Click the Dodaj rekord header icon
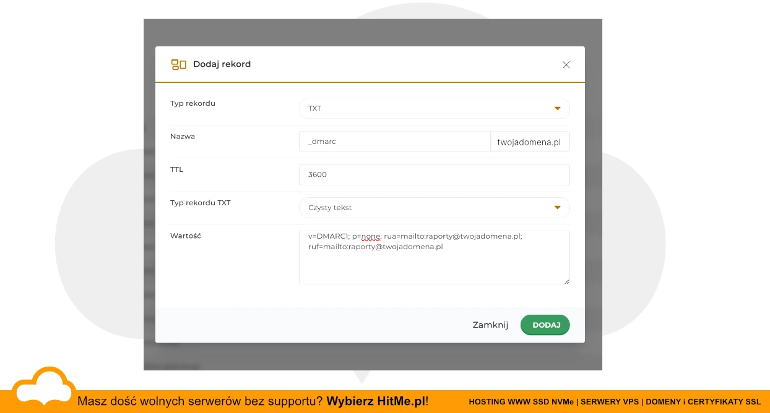Screen dimensions: 770x413 (178, 64)
